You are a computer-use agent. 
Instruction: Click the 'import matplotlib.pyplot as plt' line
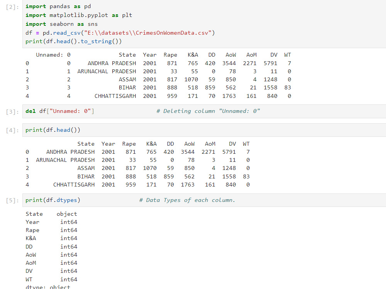click(79, 15)
